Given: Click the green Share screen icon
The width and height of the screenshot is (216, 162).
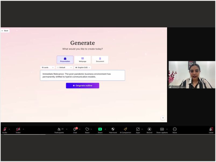Looking at the screenshot, I should 100,129.
